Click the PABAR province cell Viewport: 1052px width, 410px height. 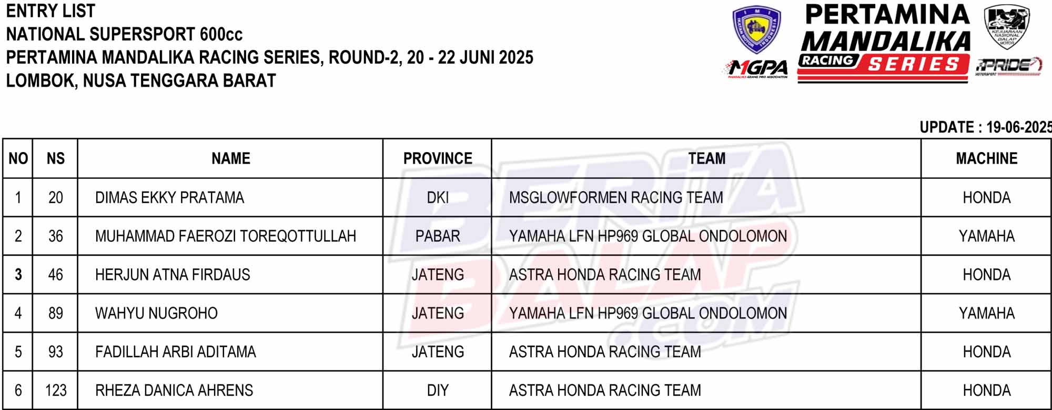438,236
